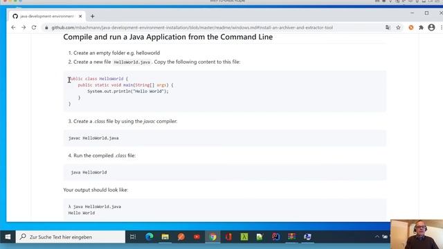
Task: Open the red YouTube taskbar app
Action: click(x=197, y=237)
